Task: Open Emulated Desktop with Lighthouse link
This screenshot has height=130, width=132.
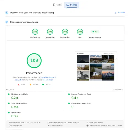Action: [65, 123]
